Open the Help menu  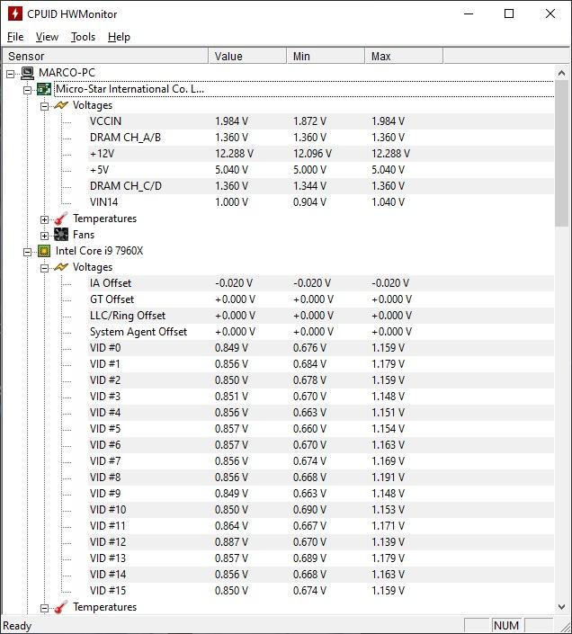(x=119, y=37)
